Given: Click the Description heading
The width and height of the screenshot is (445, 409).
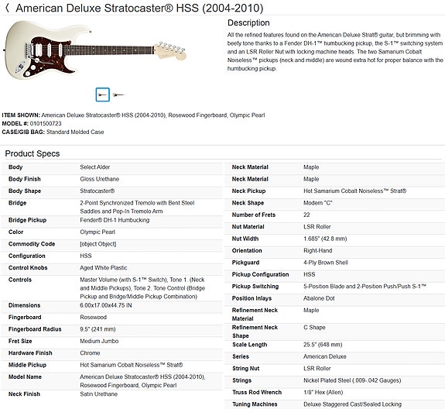Looking at the screenshot, I should click(x=248, y=22).
